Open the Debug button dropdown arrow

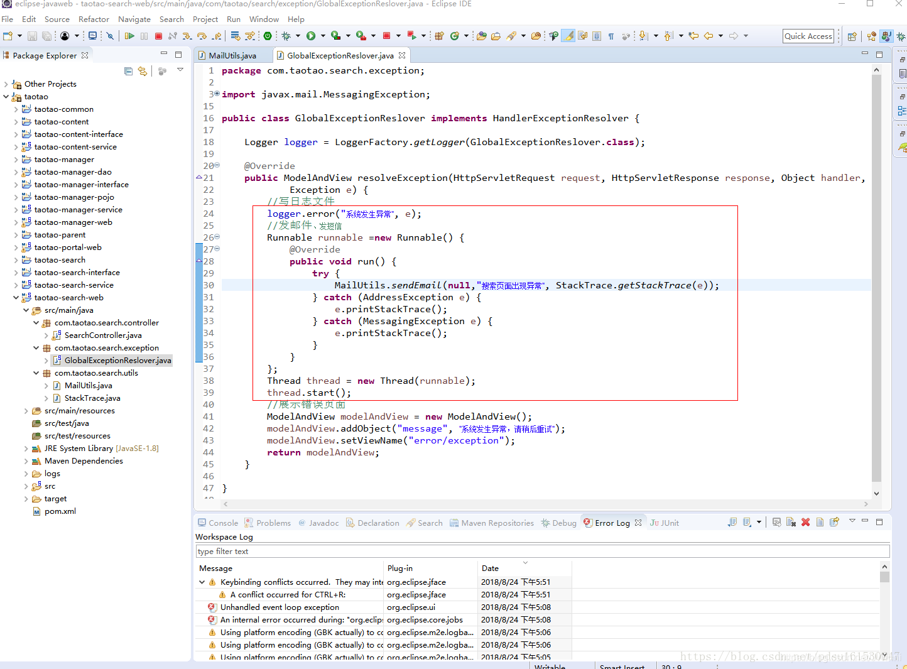point(298,36)
